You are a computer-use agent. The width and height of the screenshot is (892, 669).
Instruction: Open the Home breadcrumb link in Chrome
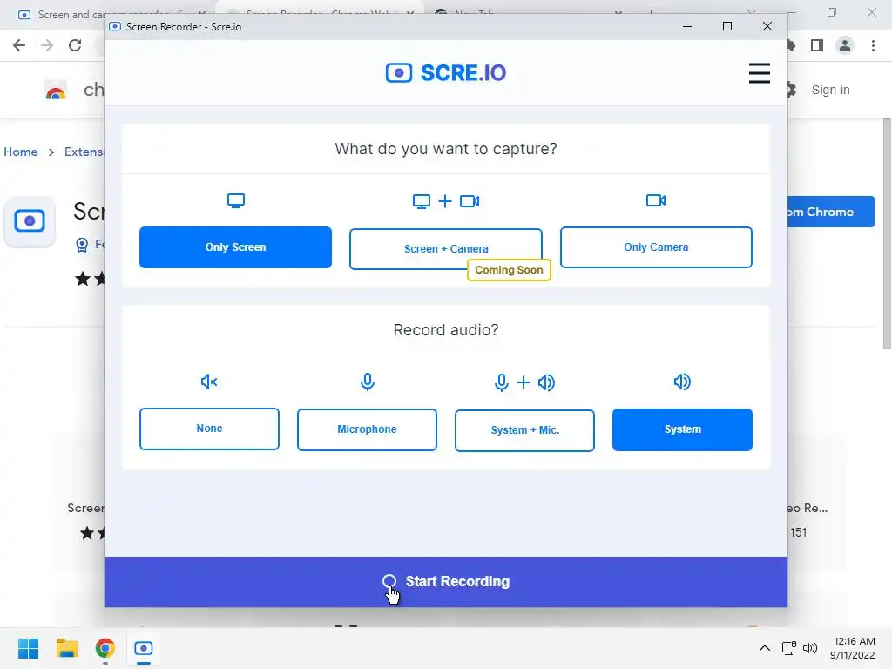(21, 152)
